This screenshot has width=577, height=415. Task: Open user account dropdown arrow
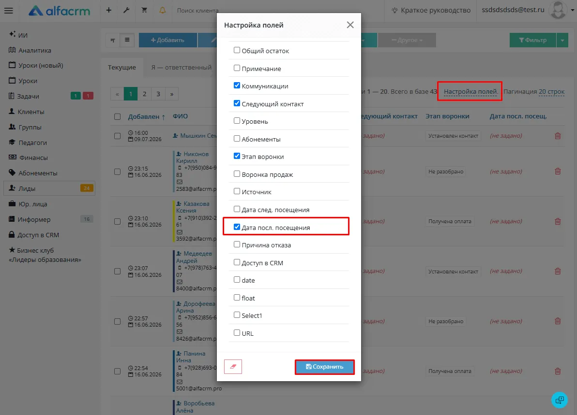572,10
